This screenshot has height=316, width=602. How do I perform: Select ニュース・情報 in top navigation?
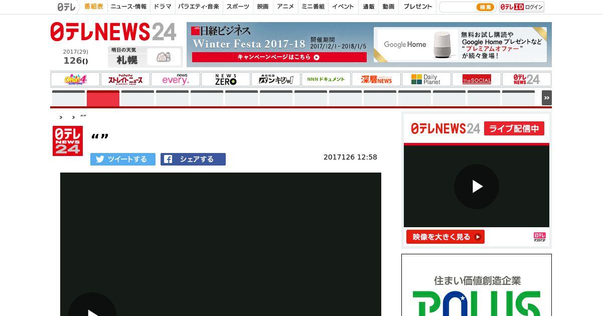[x=129, y=7]
